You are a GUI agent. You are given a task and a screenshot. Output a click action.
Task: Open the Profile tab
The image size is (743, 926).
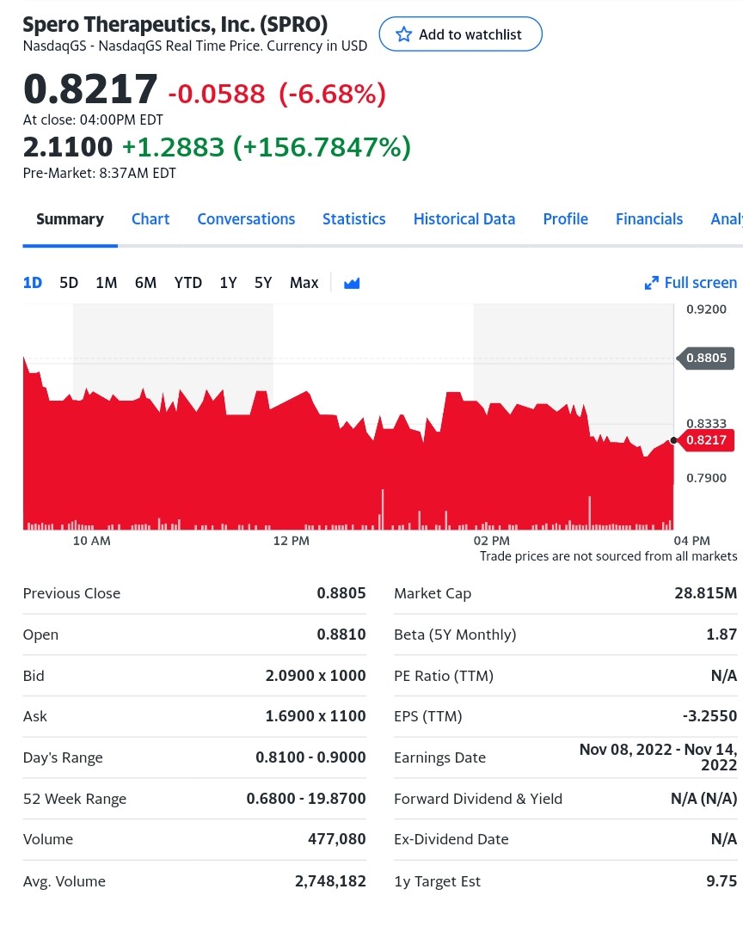click(565, 219)
